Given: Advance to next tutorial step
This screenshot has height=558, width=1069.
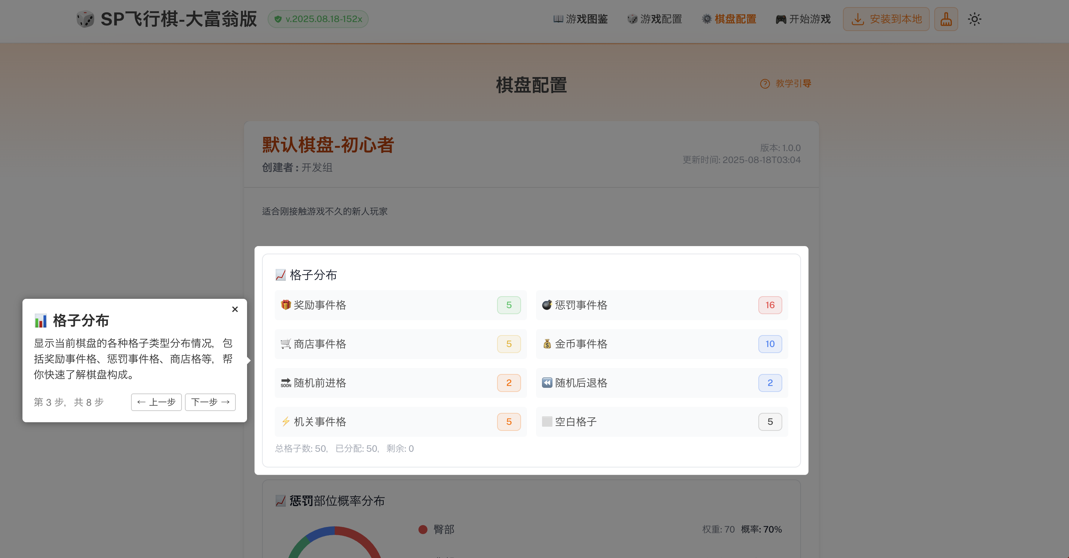Looking at the screenshot, I should click(x=210, y=402).
